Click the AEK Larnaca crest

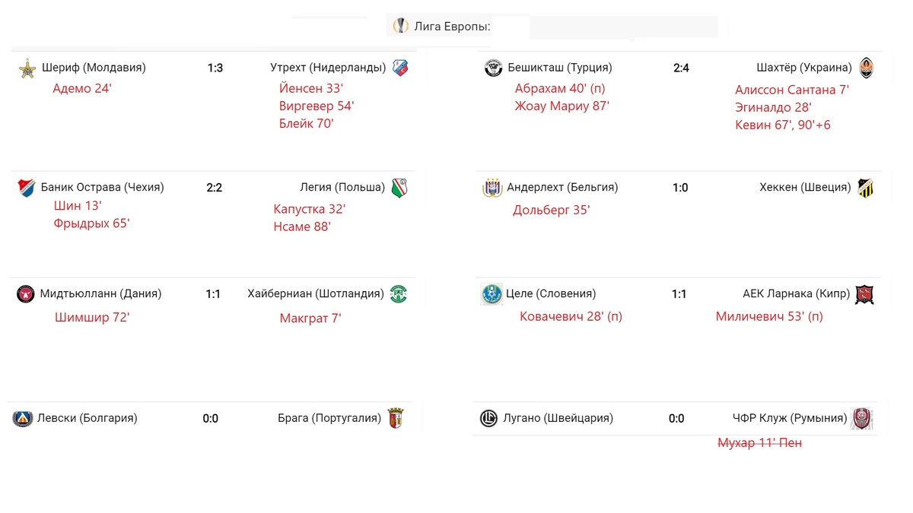click(x=864, y=294)
